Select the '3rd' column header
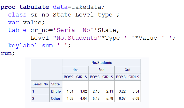 (x=127, y=70)
